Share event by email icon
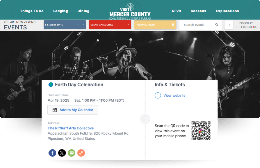This screenshot has height=168, width=260. [71, 153]
